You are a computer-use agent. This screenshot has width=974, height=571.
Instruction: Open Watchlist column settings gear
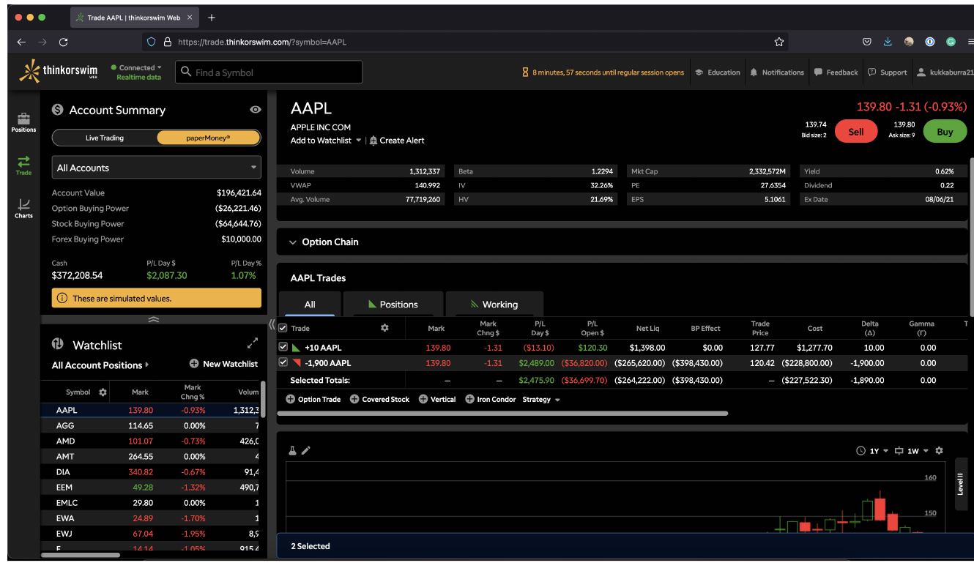tap(103, 392)
